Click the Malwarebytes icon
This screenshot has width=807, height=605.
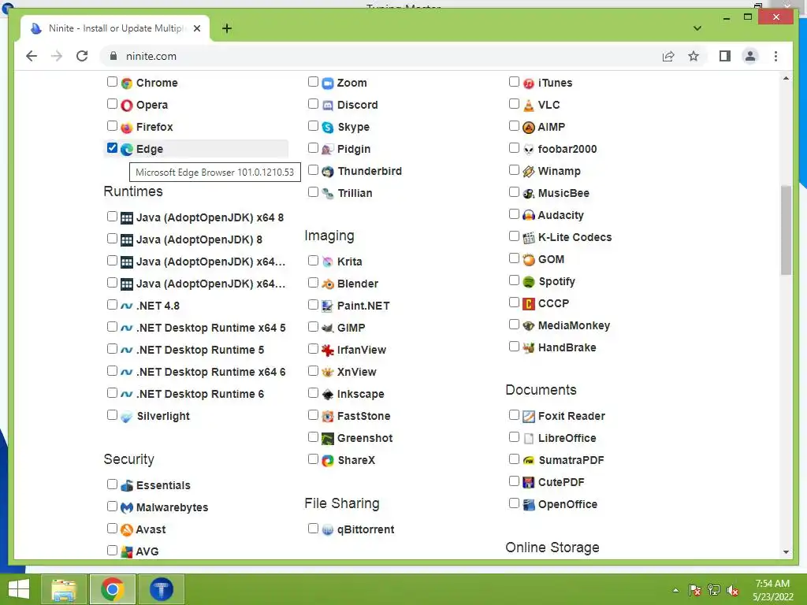(127, 508)
